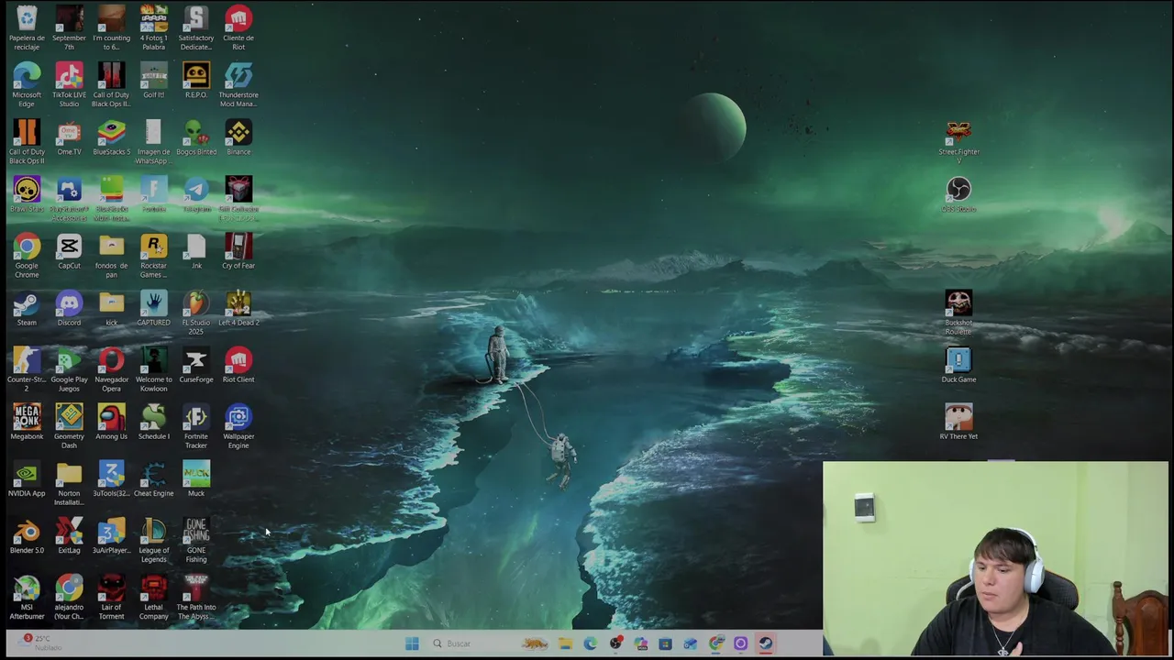This screenshot has width=1174, height=660.
Task: Select the Steam desktop shortcut
Action: (x=27, y=308)
